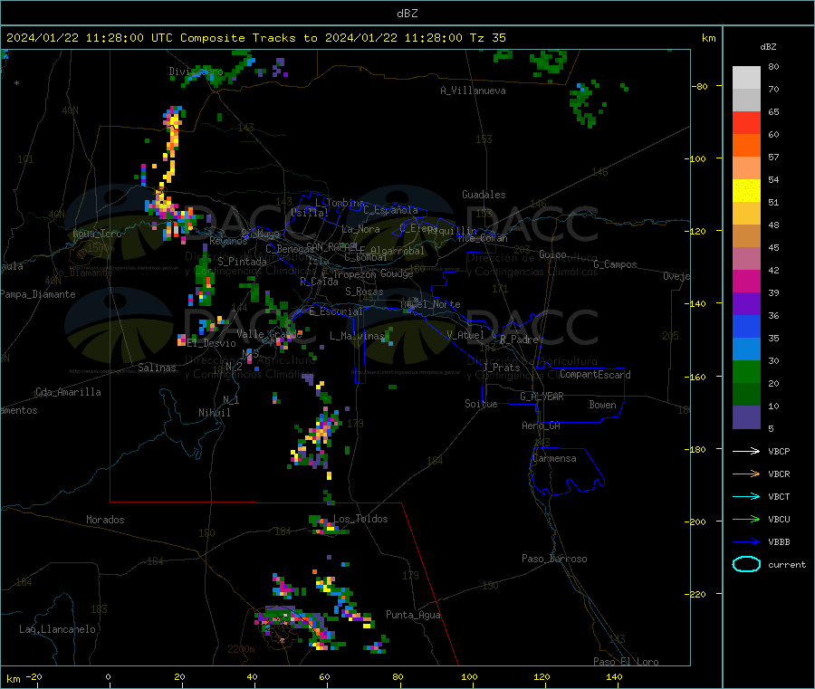Click the VBBB legend label
The height and width of the screenshot is (689, 815).
779,542
